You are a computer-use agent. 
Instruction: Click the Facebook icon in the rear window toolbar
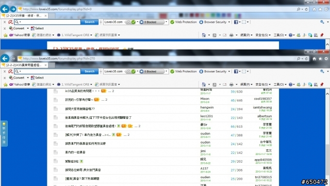[236, 22]
